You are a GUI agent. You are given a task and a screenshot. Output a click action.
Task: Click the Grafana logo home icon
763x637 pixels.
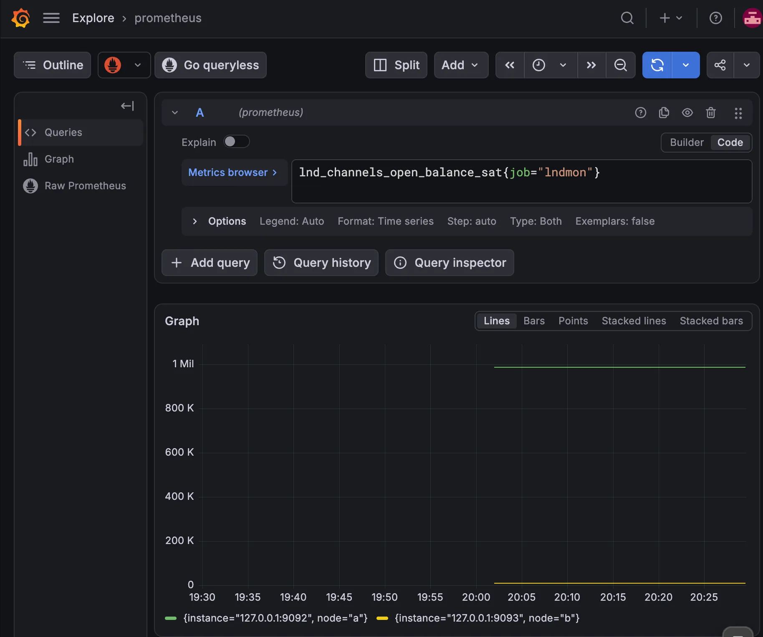pos(21,18)
